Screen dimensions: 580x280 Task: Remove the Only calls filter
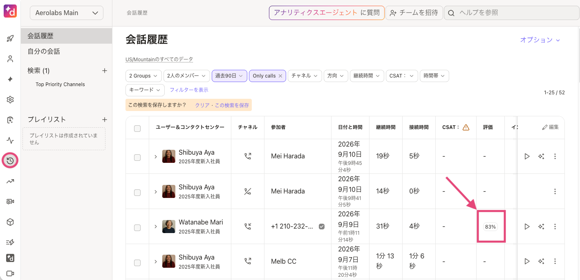tap(280, 76)
